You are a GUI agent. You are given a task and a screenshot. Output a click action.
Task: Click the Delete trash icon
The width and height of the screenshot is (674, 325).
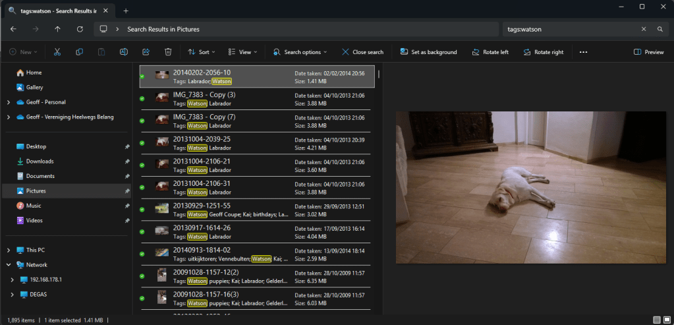click(168, 52)
